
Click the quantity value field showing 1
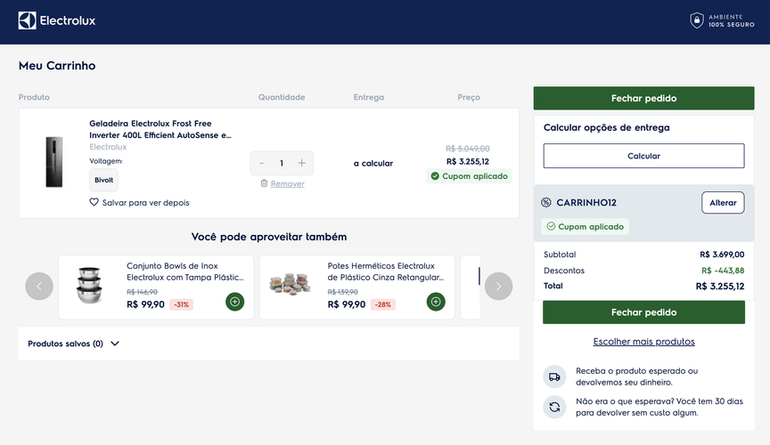click(282, 163)
